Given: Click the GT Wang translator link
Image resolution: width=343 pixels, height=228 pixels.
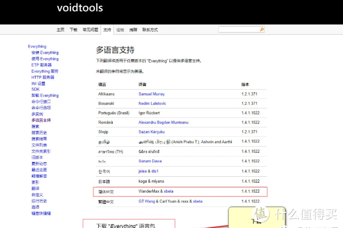Looking at the screenshot, I should 146,201.
